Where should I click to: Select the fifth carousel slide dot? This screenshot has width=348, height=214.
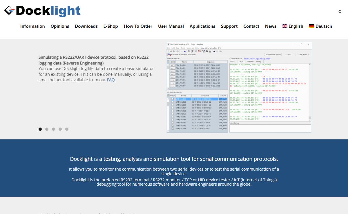[67, 129]
